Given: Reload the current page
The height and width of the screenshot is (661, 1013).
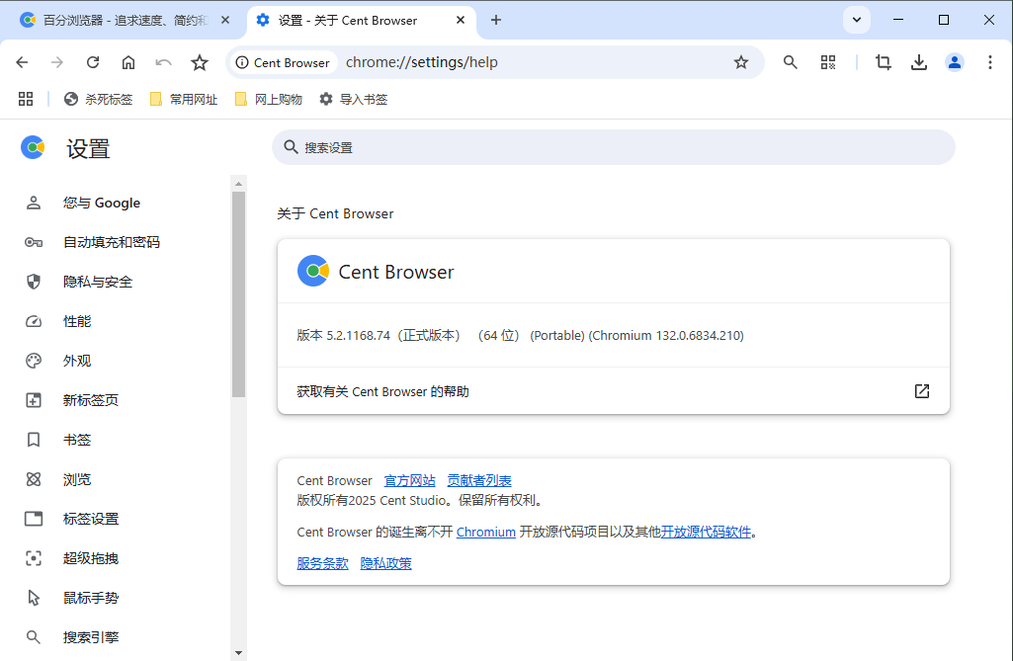Looking at the screenshot, I should tap(93, 62).
